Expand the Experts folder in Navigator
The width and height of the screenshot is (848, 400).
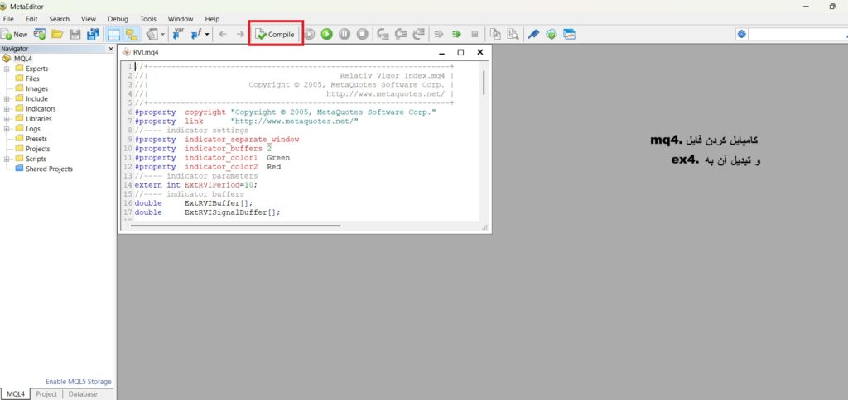pyautogui.click(x=7, y=69)
